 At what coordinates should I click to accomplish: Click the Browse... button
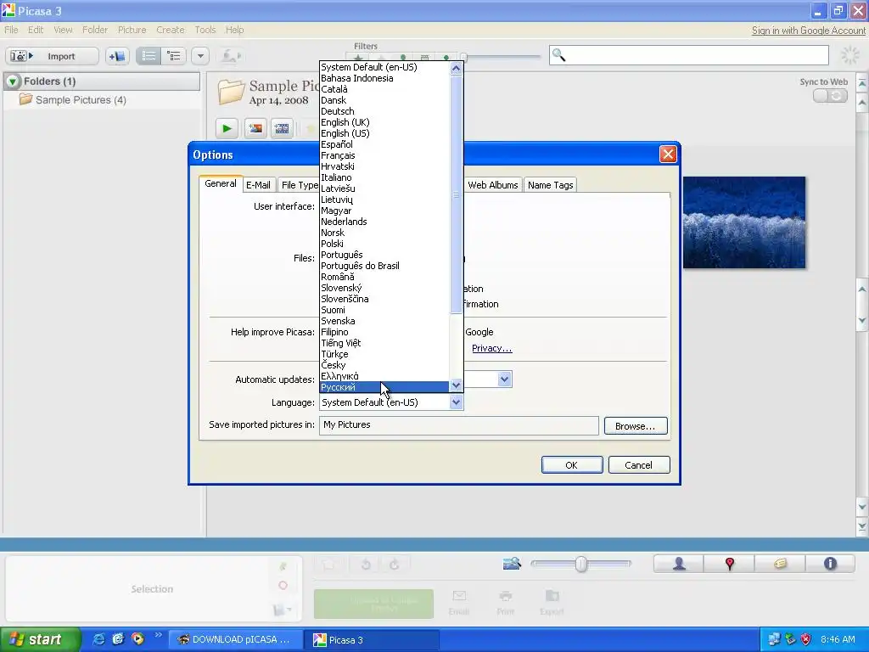pyautogui.click(x=635, y=426)
